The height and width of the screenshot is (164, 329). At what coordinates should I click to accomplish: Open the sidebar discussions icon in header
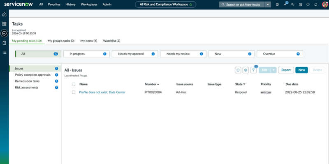click(301, 5)
